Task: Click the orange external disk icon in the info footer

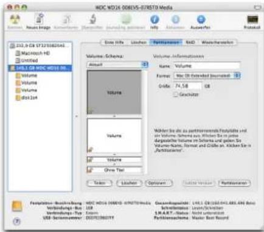Action: click(17, 206)
